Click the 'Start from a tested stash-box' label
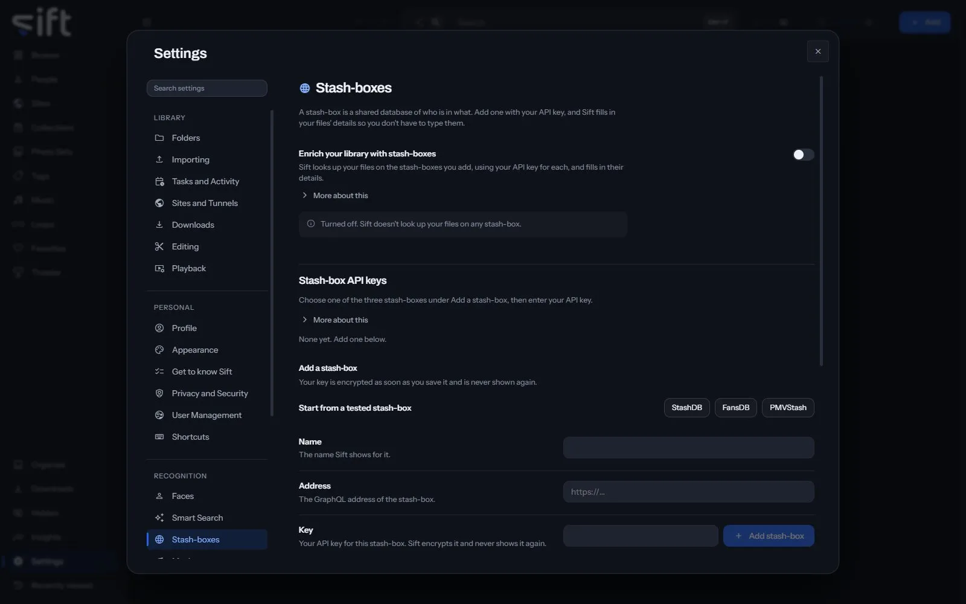966x604 pixels. [x=355, y=408]
